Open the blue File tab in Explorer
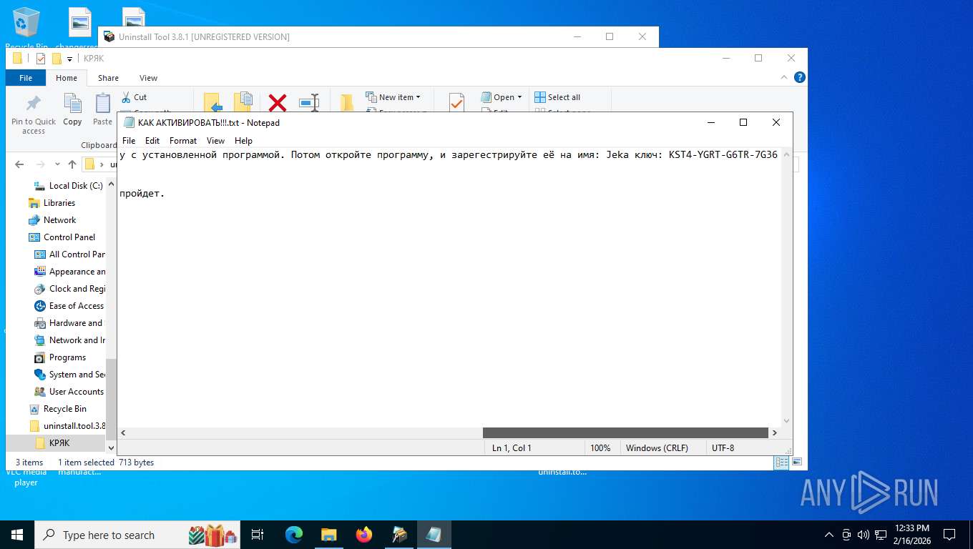This screenshot has width=973, height=549. tap(26, 78)
